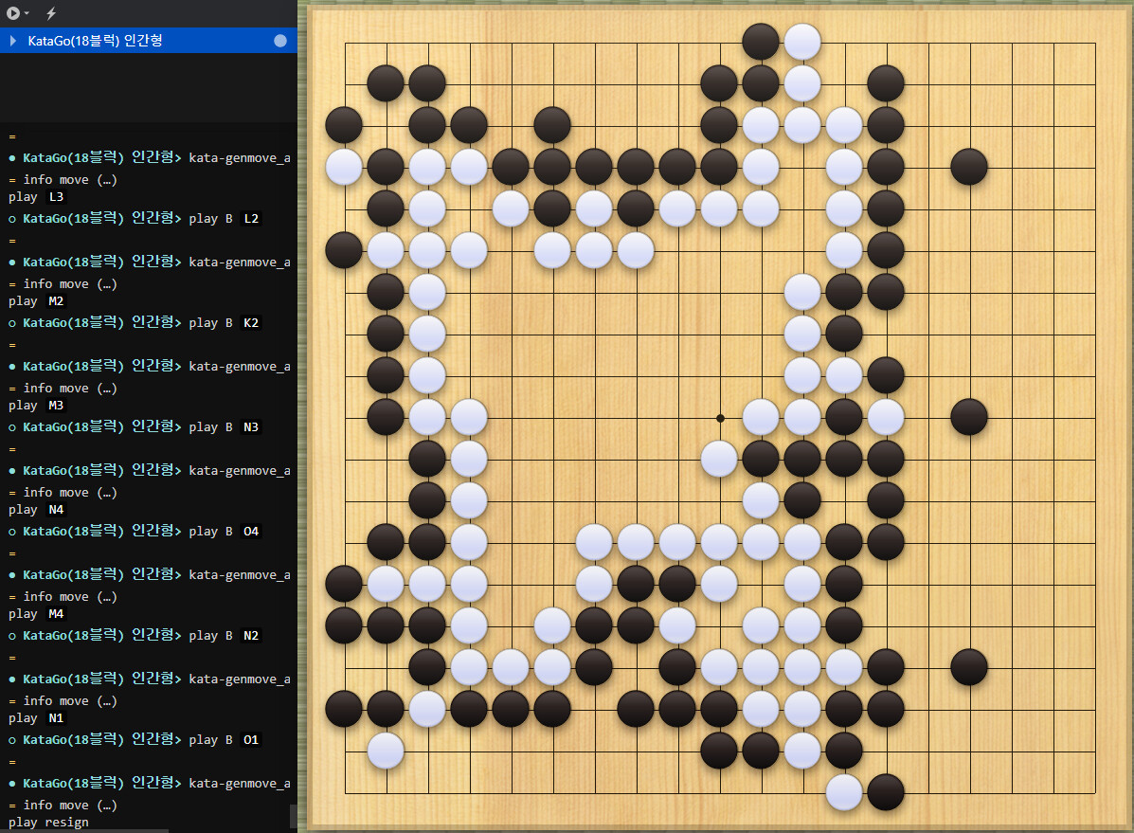Click the K2 coordinate chip in play B line
Image resolution: width=1134 pixels, height=833 pixels.
coord(251,323)
